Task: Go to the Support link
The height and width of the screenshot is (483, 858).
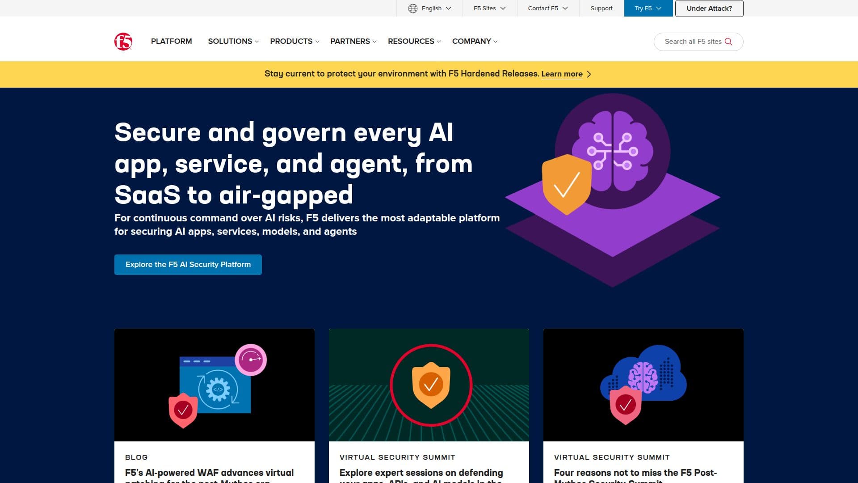Action: 601,8
